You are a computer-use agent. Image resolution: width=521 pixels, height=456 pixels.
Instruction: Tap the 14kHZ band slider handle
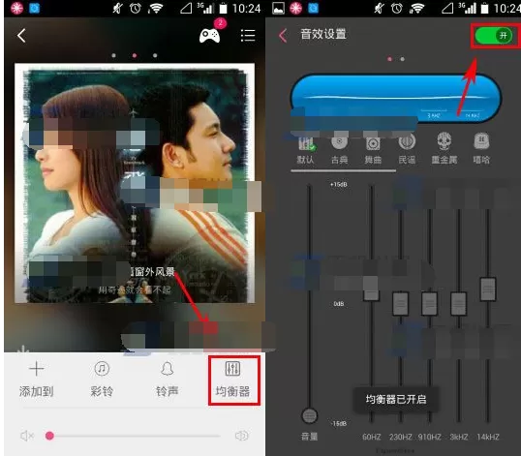click(x=488, y=289)
